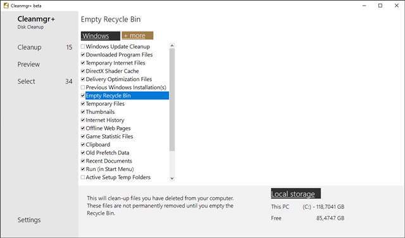The height and width of the screenshot is (238, 405).
Task: Click the scroll down arrow in list
Action: click(x=172, y=178)
